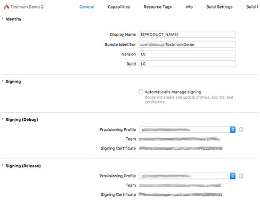Viewport: 260px width, 206px height.
Task: Switch to the General tab
Action: [87, 7]
